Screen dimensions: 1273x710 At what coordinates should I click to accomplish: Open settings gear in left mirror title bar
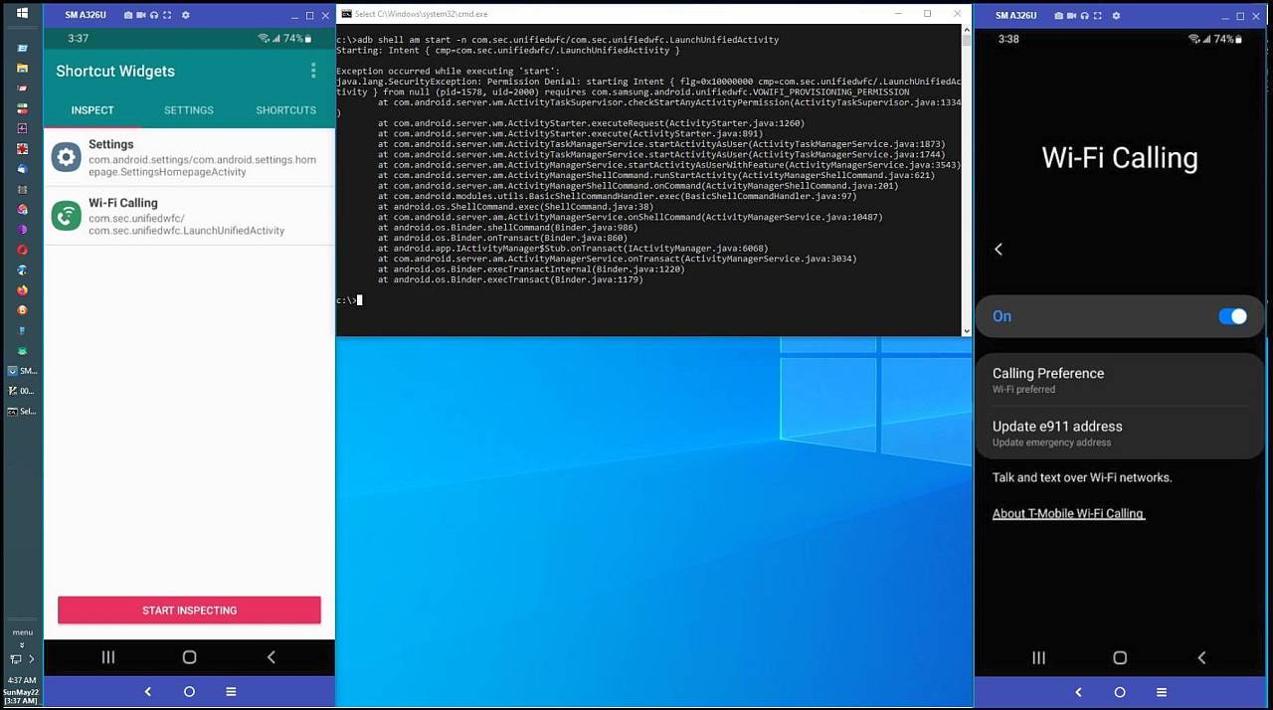pos(185,16)
